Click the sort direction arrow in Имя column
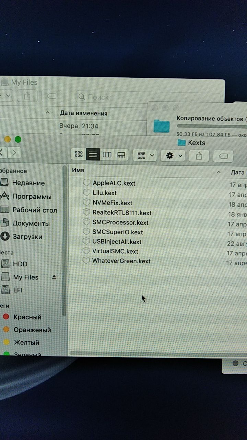 (x=219, y=172)
